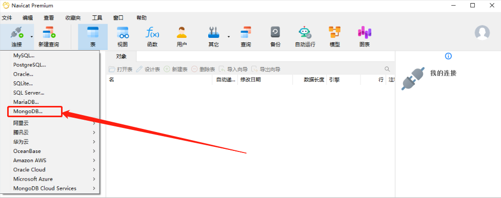Click the user avatar profile icon
501x198 pixels.
pyautogui.click(x=482, y=33)
